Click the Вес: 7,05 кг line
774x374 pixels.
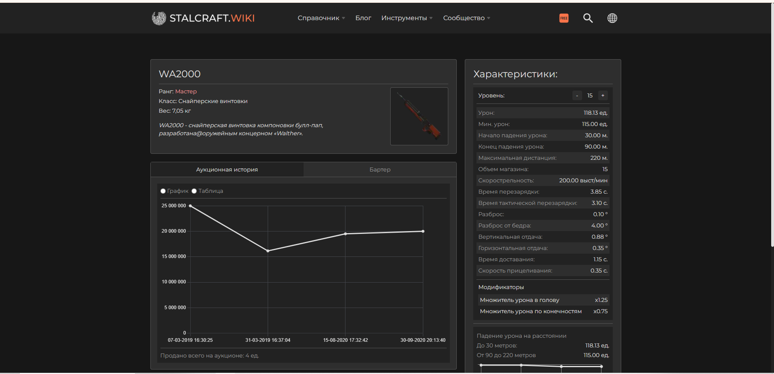click(x=175, y=111)
